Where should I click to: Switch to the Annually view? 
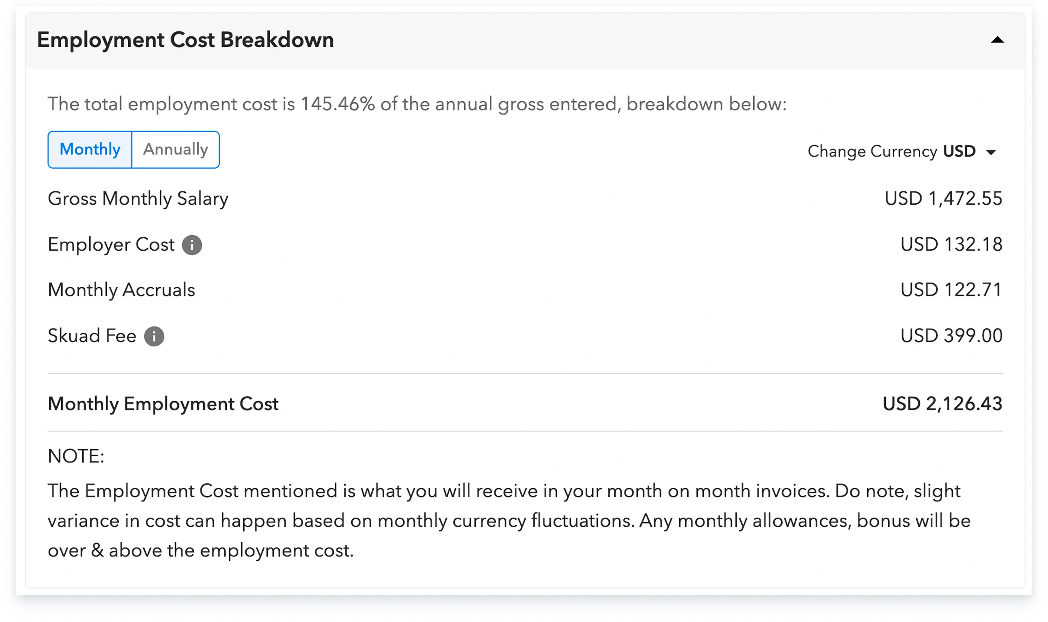(x=176, y=150)
